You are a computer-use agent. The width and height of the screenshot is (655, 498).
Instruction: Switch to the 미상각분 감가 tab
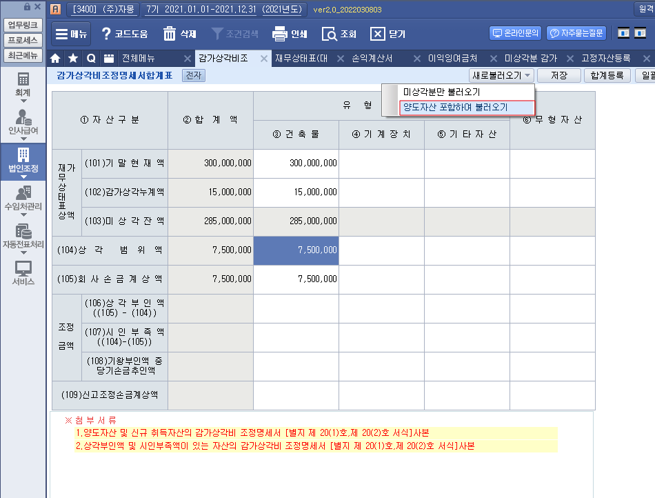[x=530, y=59]
